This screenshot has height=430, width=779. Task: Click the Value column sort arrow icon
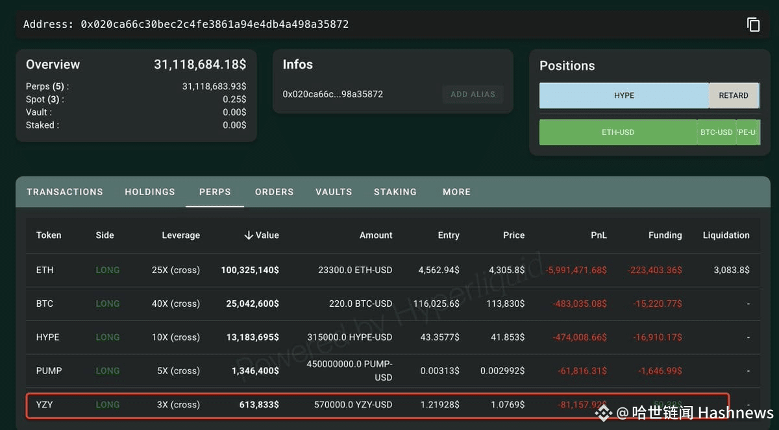[x=249, y=235]
